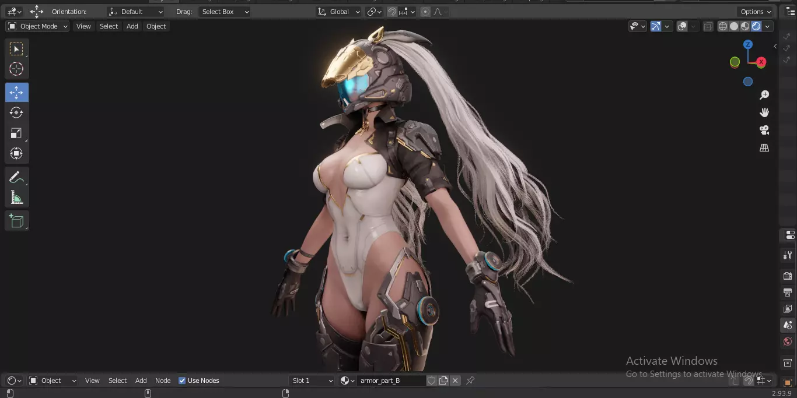The width and height of the screenshot is (797, 398).
Task: Choose the Add Cube tool
Action: (16, 221)
